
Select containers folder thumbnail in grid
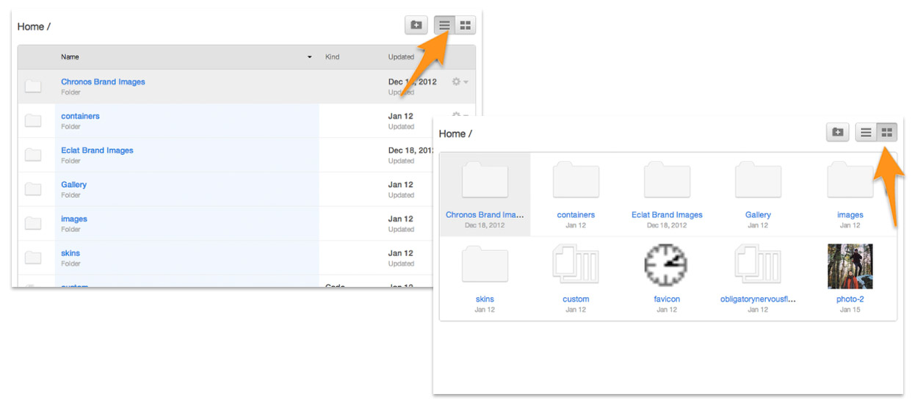point(576,180)
